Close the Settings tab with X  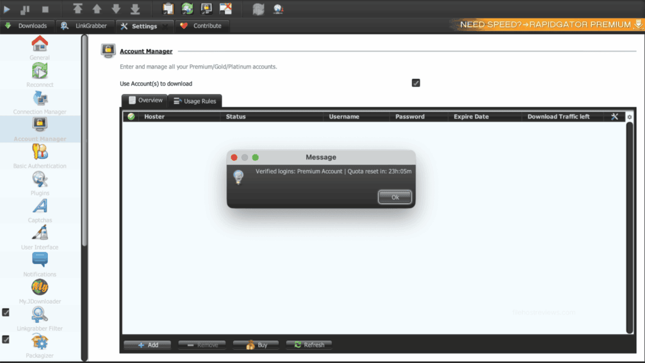click(x=165, y=26)
